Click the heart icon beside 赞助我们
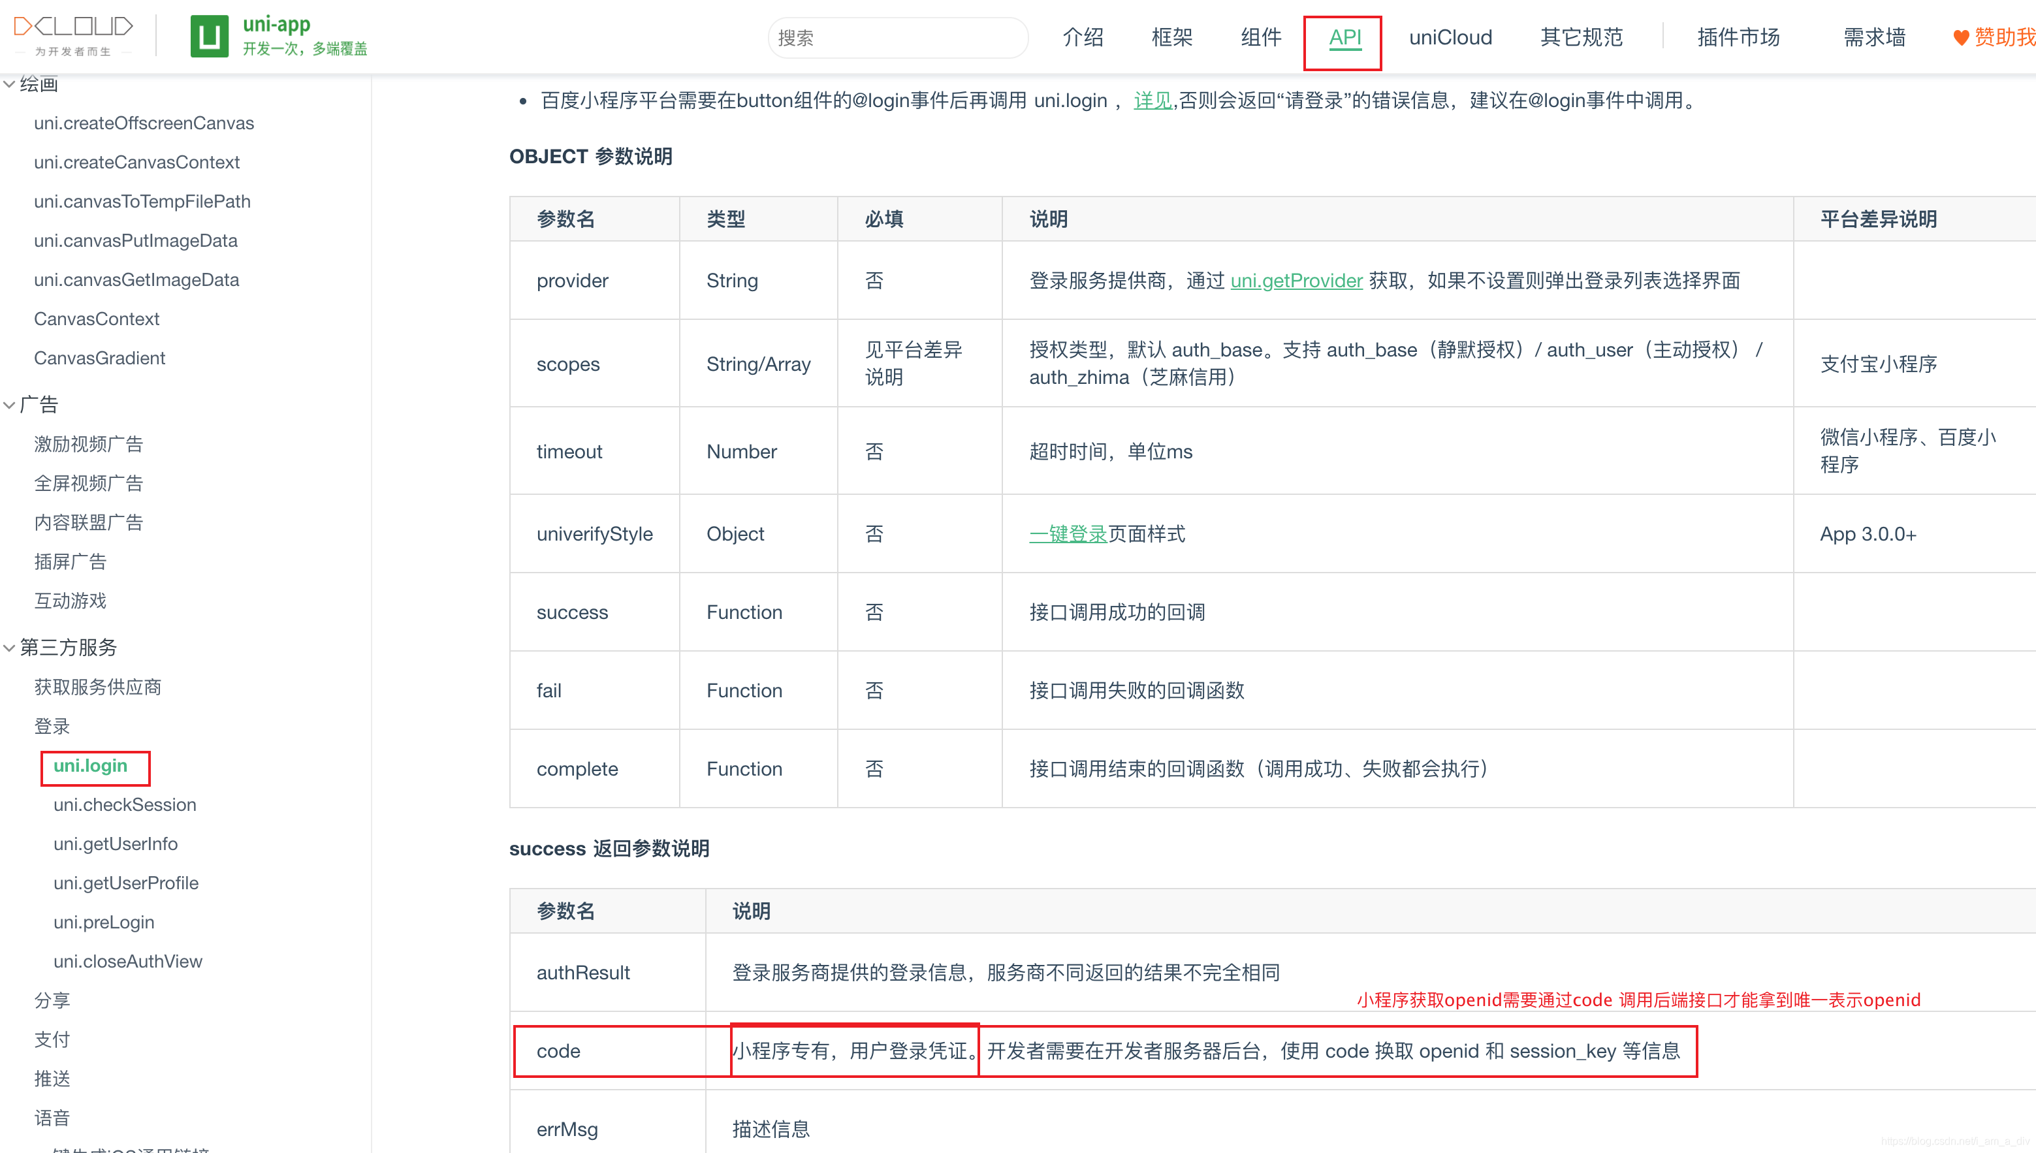2036x1153 pixels. 1961,37
